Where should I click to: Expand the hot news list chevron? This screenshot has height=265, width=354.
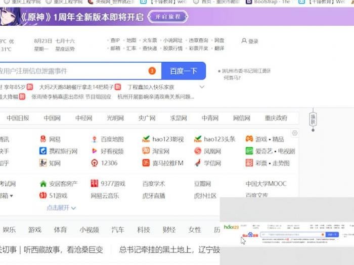(x=202, y=87)
